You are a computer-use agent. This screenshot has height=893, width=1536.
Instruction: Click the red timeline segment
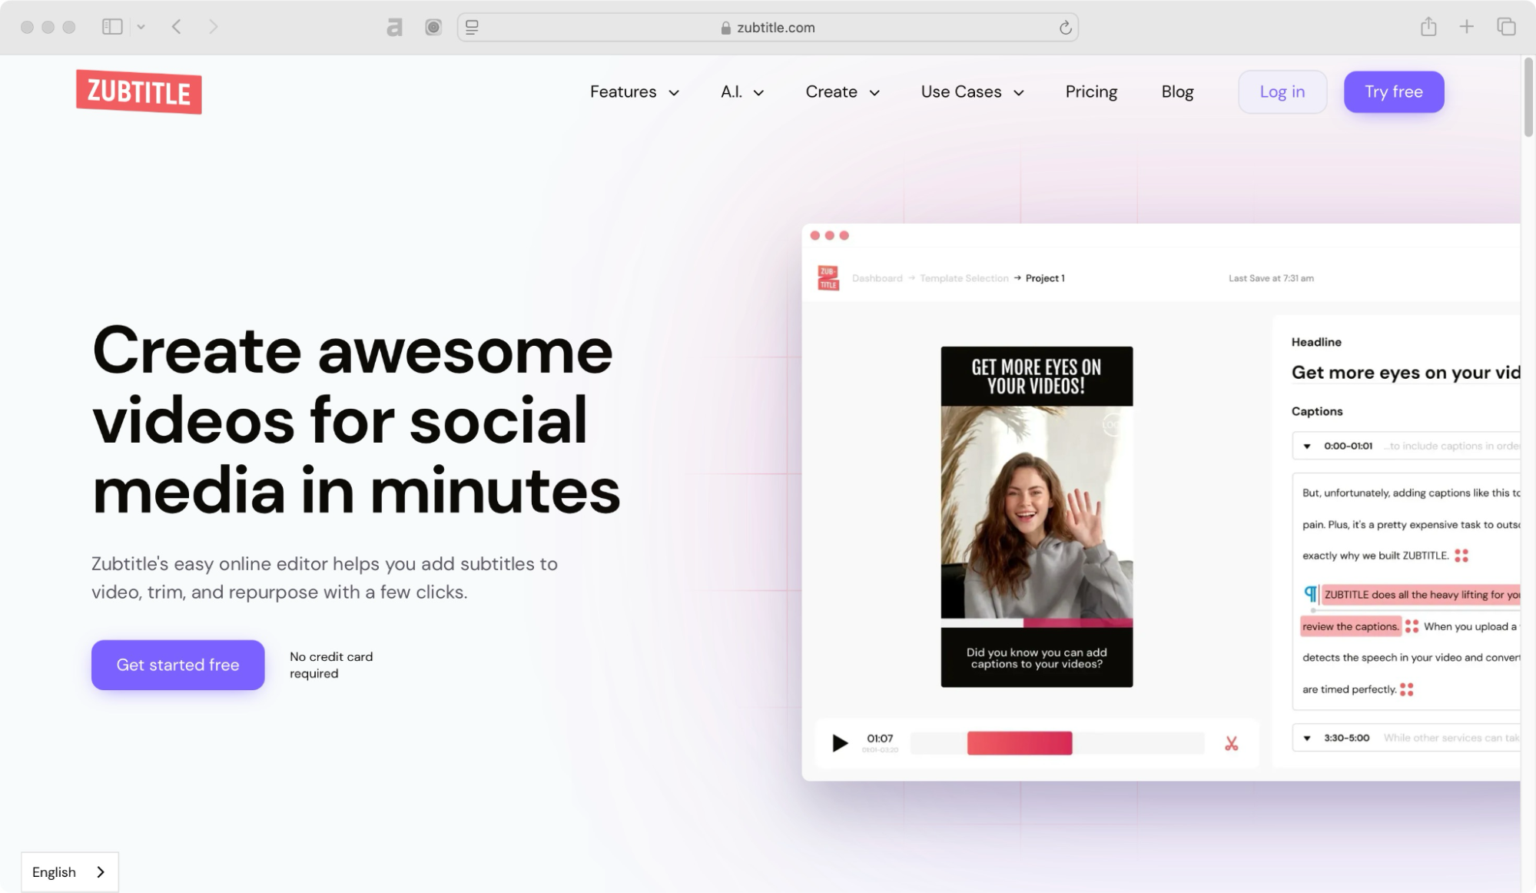(x=1019, y=743)
